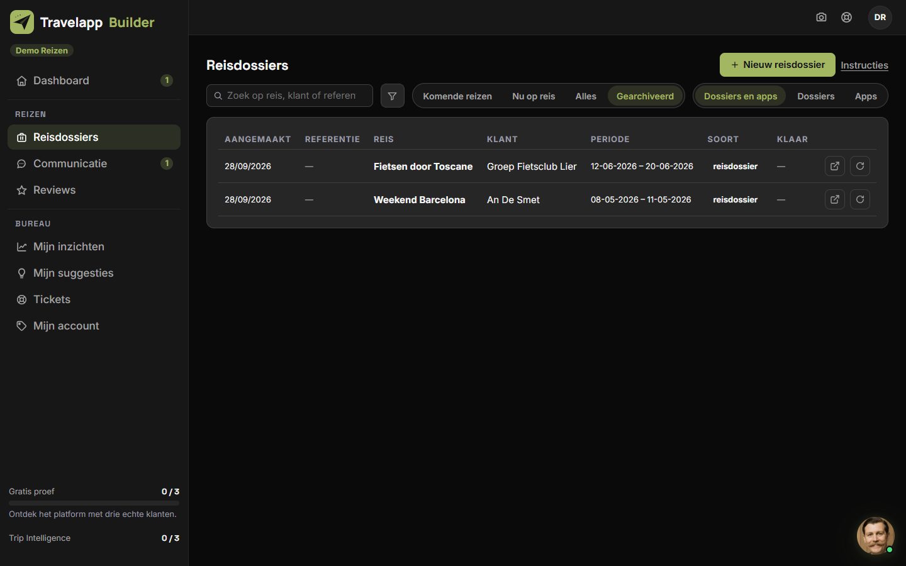Open Weekend Barcelona external link icon
The image size is (906, 566).
(x=835, y=199)
